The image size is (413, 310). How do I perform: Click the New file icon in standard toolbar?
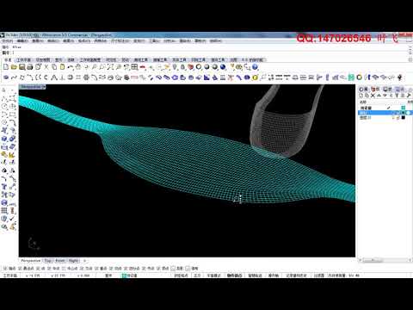(x=6, y=67)
